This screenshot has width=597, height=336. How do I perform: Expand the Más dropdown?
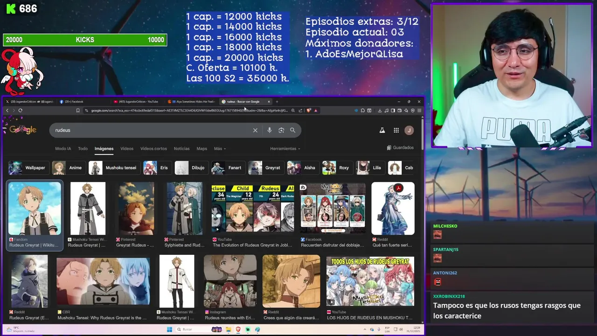pyautogui.click(x=220, y=148)
